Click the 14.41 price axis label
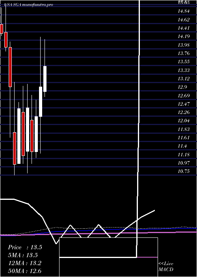The height and width of the screenshot is (277, 197). tap(184, 28)
